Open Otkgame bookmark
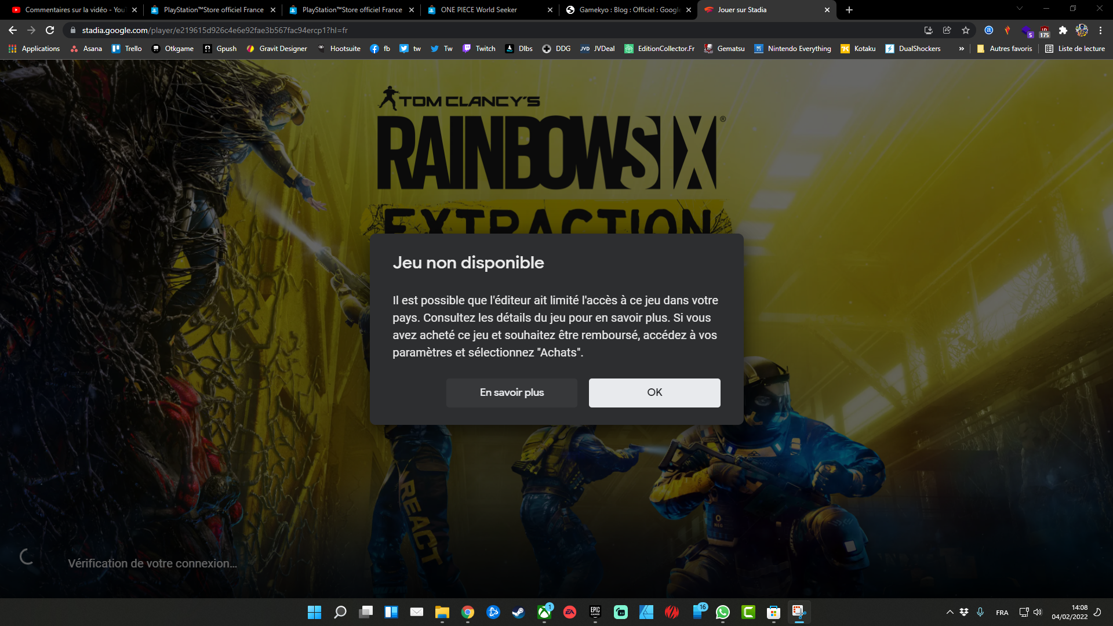1113x626 pixels. point(173,49)
